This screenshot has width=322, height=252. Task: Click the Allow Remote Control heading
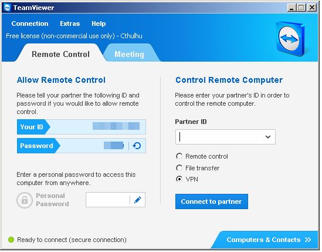(x=61, y=80)
